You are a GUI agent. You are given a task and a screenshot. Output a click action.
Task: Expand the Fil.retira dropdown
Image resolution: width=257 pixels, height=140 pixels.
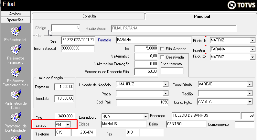[252, 49]
